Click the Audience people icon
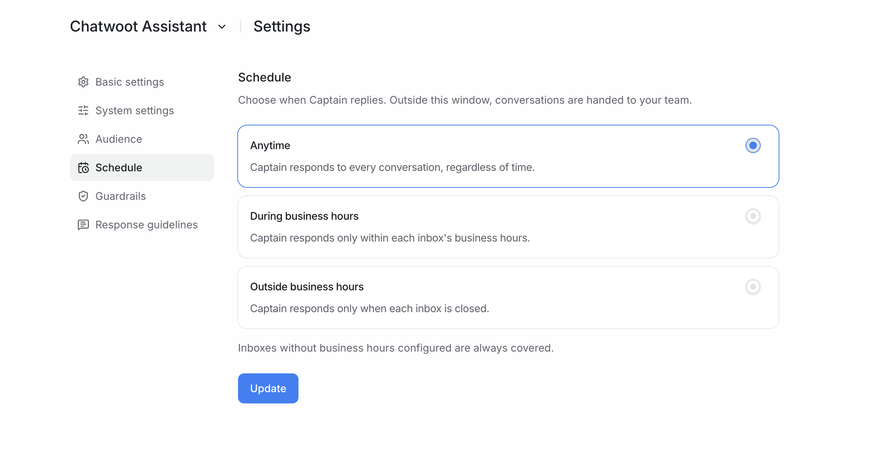Image resolution: width=877 pixels, height=450 pixels. 83,139
